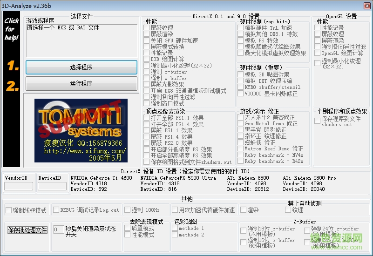Enable OpenGL 屏蔽纹理 checkbox
Image resolution: width=373 pixels, height=256 pixels.
[317, 34]
